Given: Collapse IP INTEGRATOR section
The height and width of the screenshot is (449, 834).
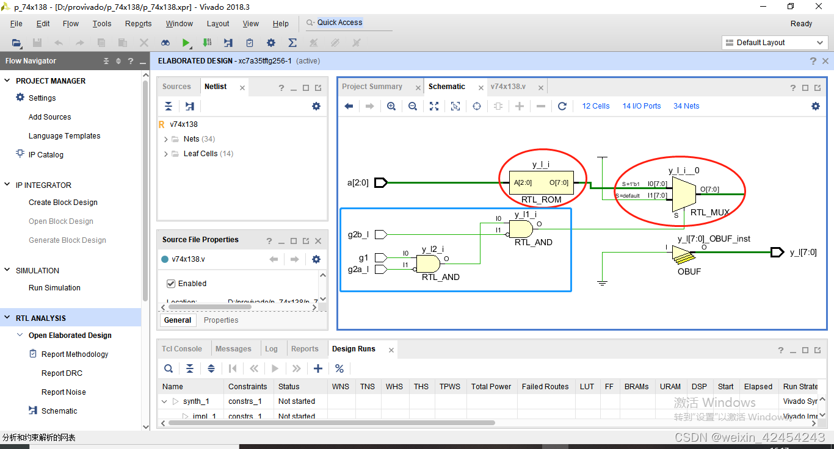Looking at the screenshot, I should pos(7,185).
